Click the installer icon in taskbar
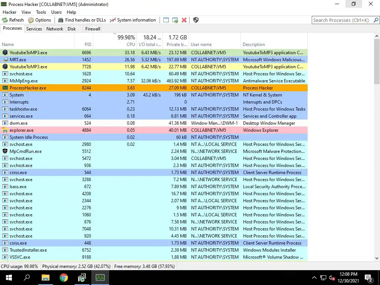Viewport: 380px width, 285px height. pyautogui.click(x=82, y=278)
